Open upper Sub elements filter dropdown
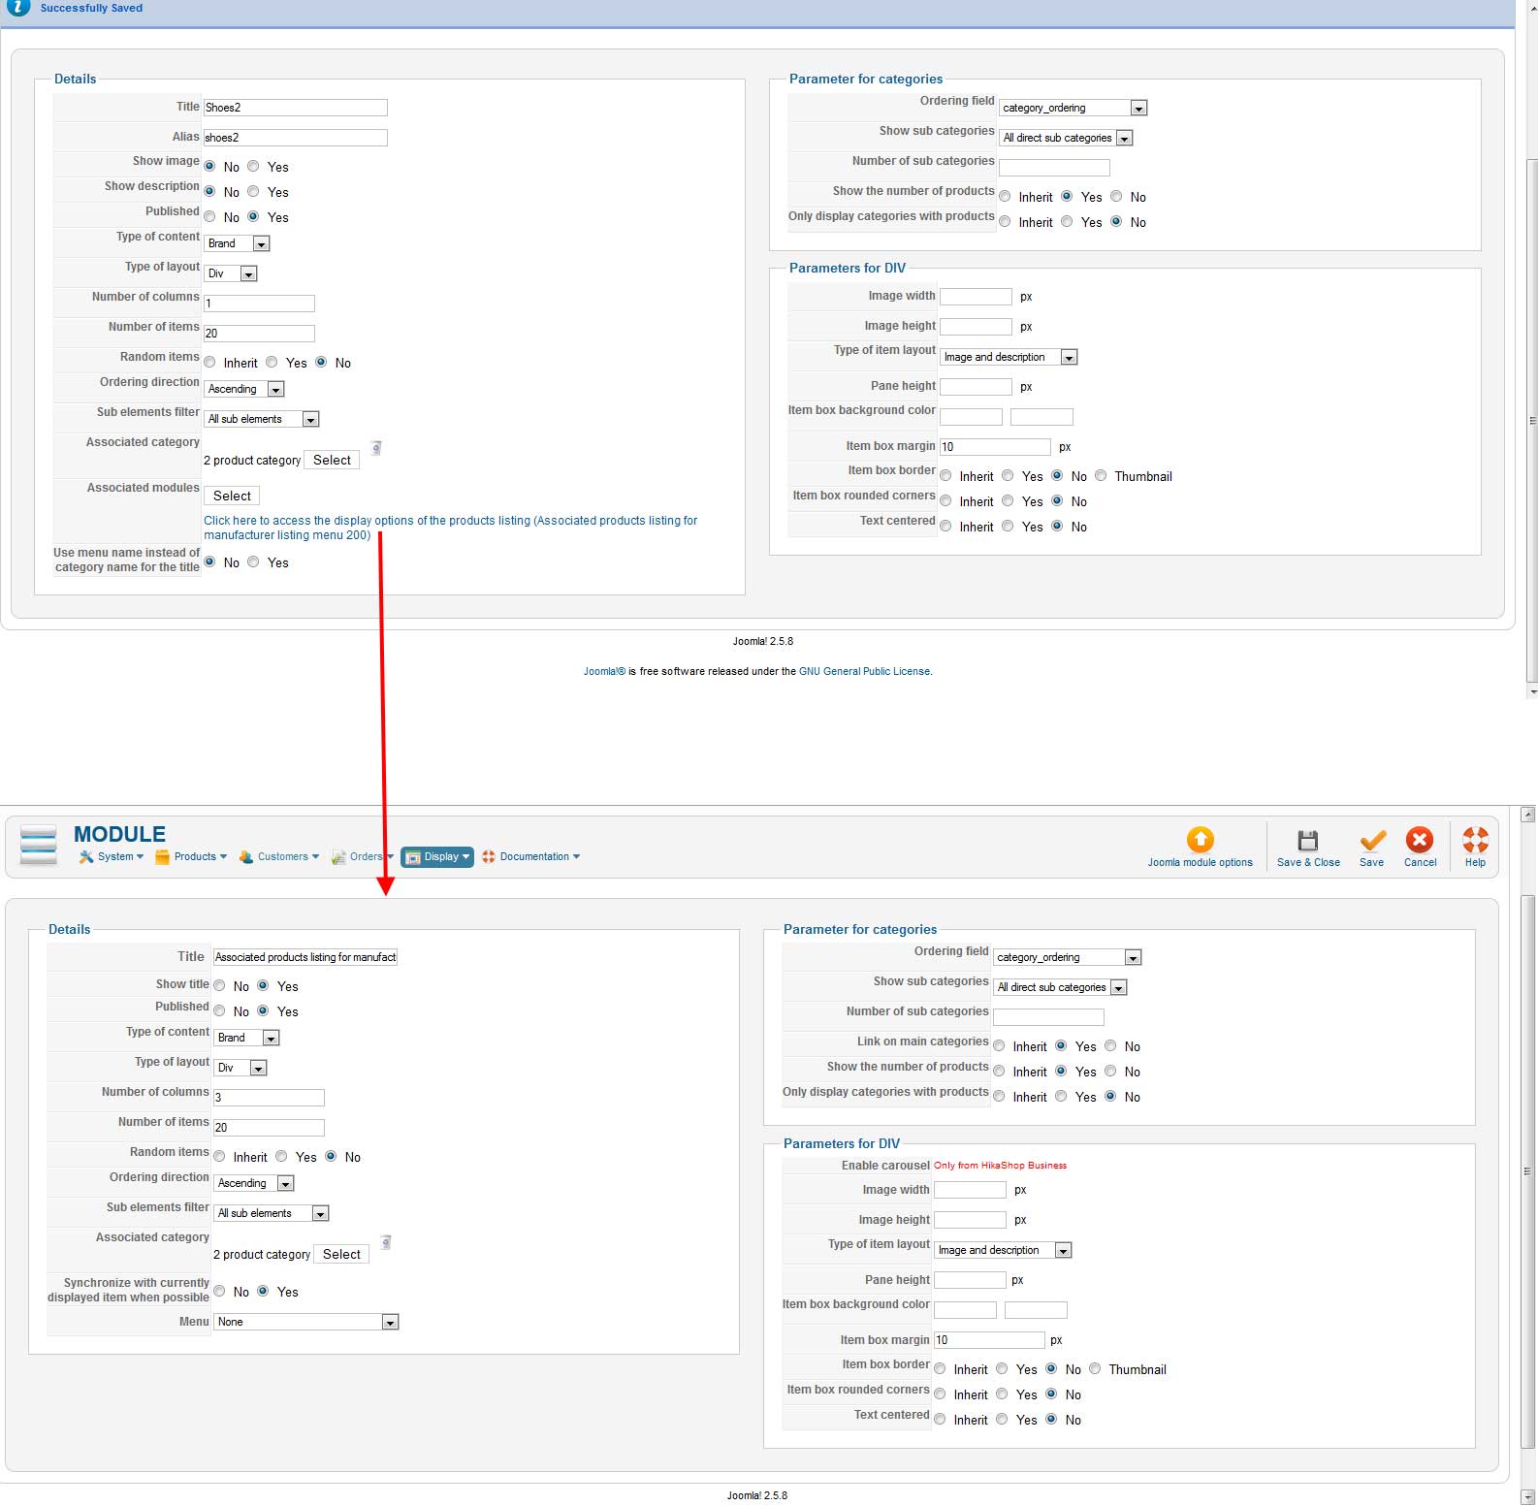This screenshot has height=1506, width=1538. pos(262,419)
